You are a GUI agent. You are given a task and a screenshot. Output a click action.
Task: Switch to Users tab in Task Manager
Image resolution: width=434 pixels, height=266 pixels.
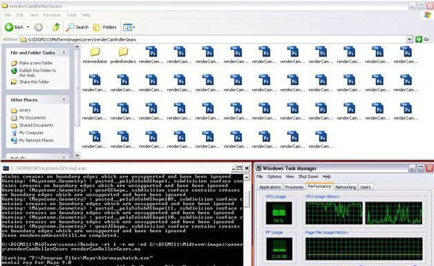[366, 187]
